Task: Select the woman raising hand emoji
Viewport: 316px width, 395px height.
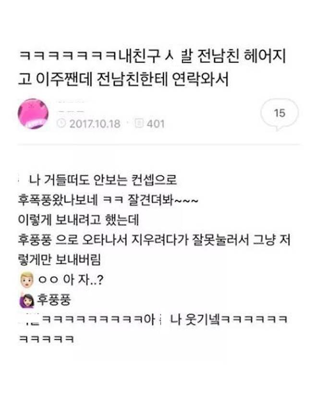Action: pyautogui.click(x=27, y=300)
